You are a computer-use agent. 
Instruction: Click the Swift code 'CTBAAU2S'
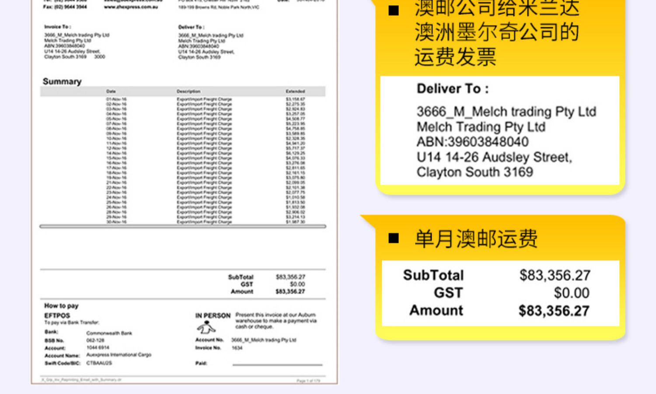point(99,363)
